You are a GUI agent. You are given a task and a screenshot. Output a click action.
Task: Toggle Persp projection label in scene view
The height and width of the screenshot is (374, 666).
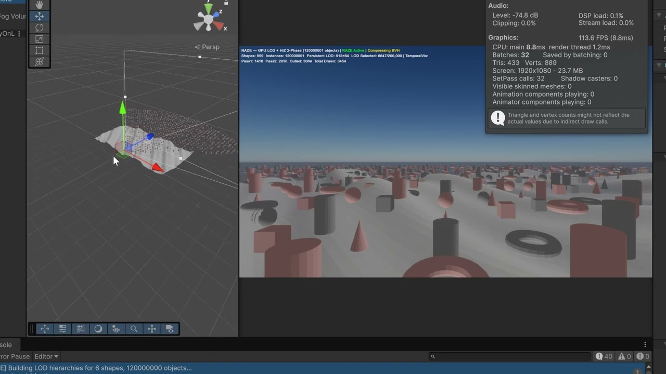(x=207, y=47)
